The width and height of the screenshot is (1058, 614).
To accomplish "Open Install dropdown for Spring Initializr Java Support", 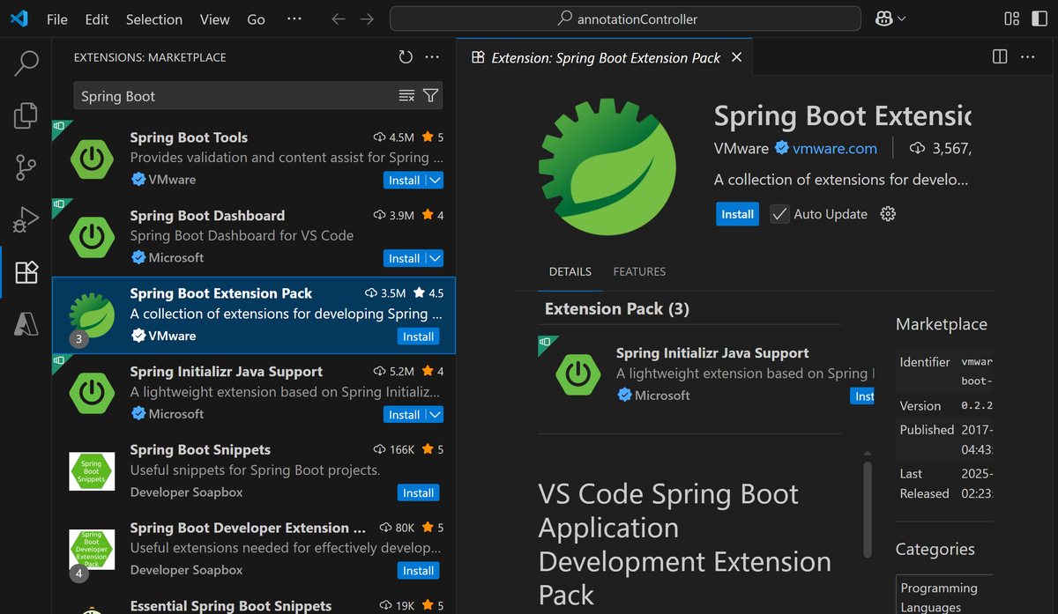I will click(435, 415).
